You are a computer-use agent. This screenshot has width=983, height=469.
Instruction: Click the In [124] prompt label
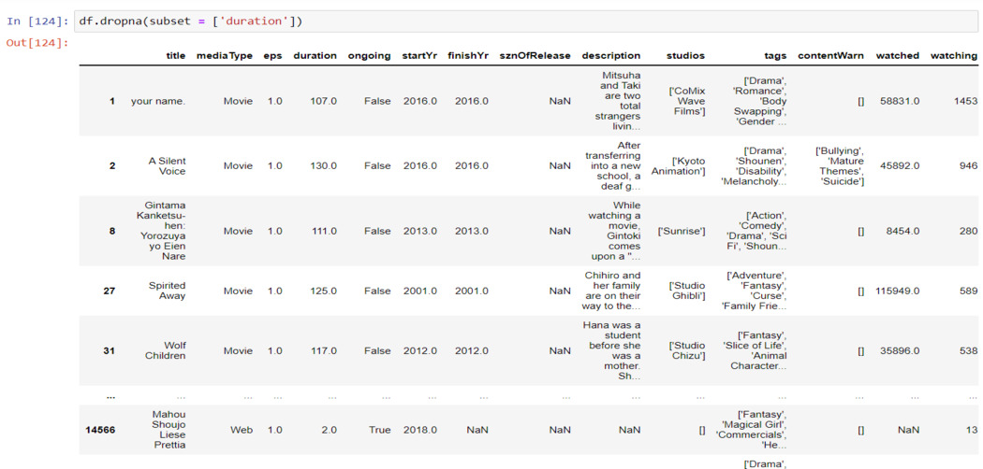pos(37,21)
